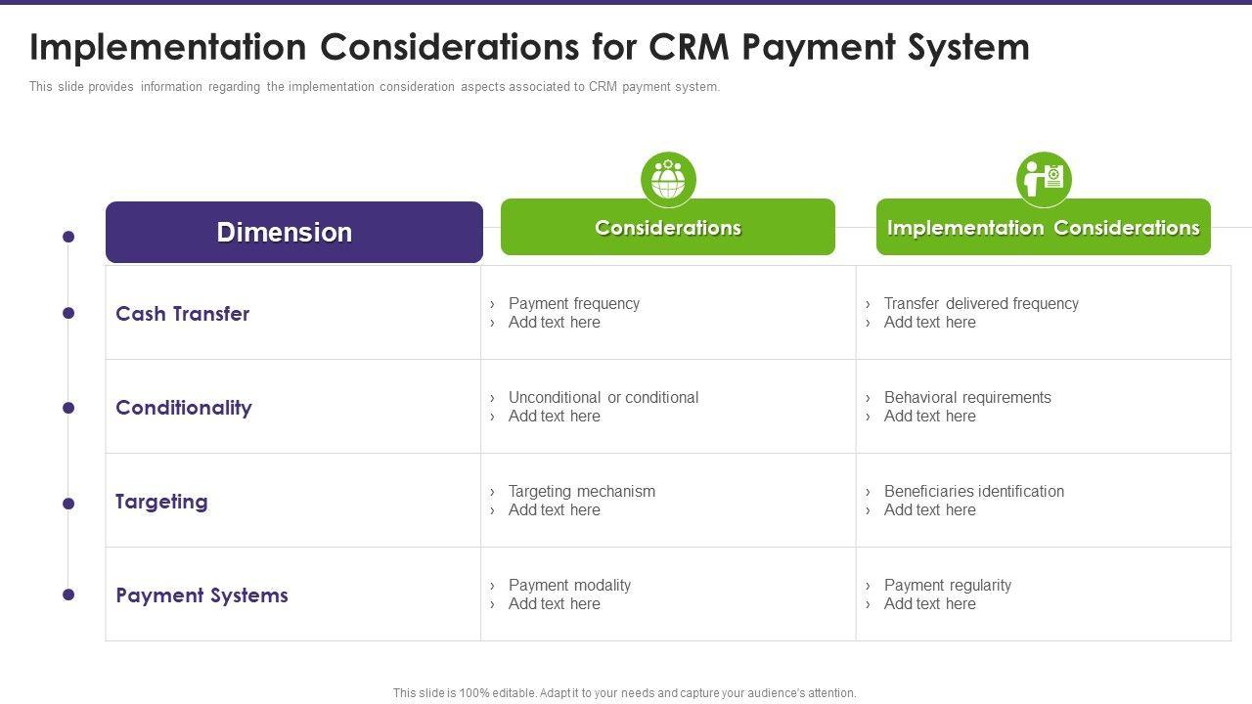This screenshot has height=704, width=1252.
Task: Click the Unconditional or conditional text
Action: (x=604, y=398)
